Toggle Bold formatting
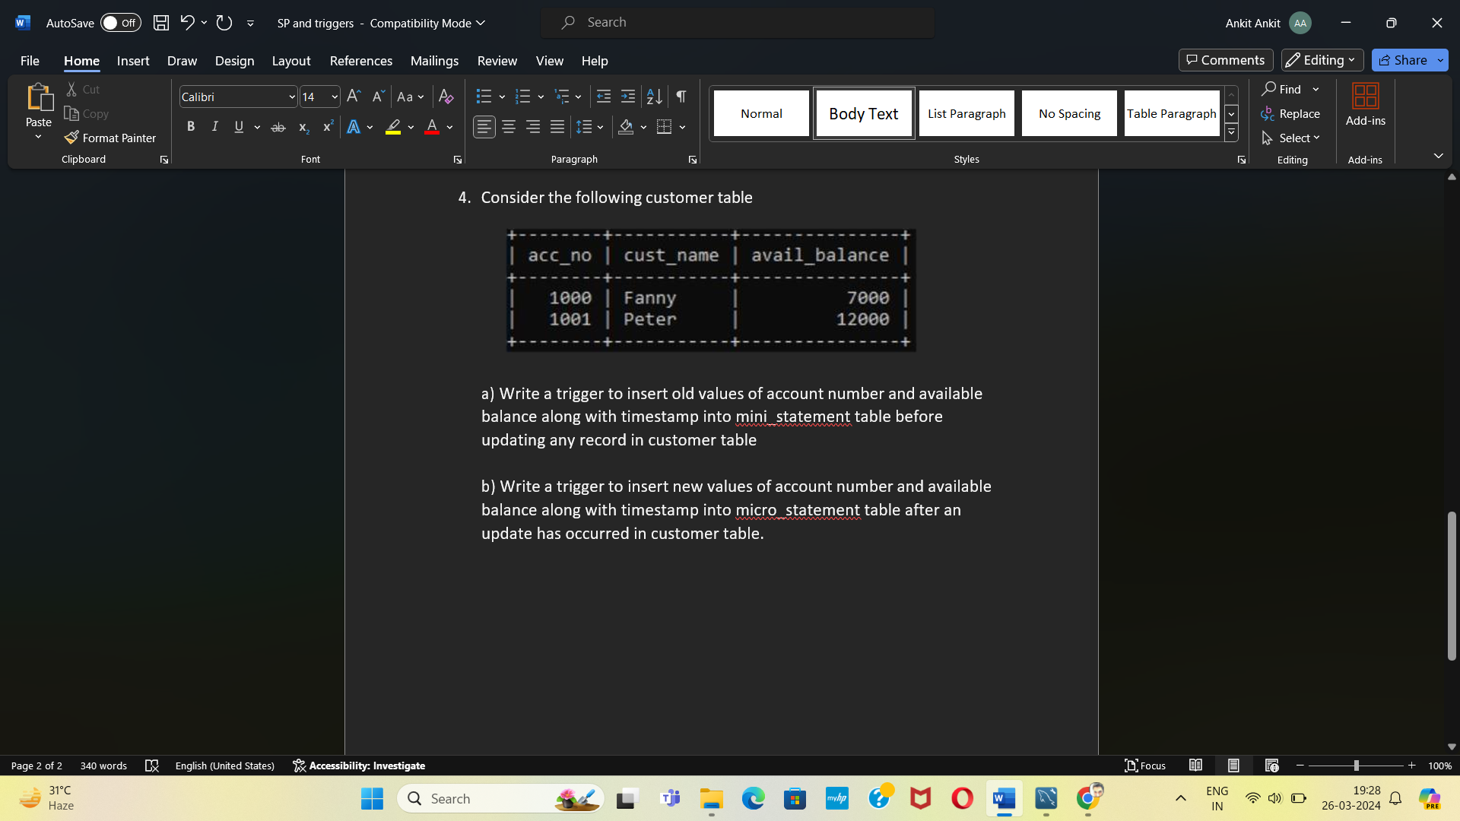 [x=191, y=127]
